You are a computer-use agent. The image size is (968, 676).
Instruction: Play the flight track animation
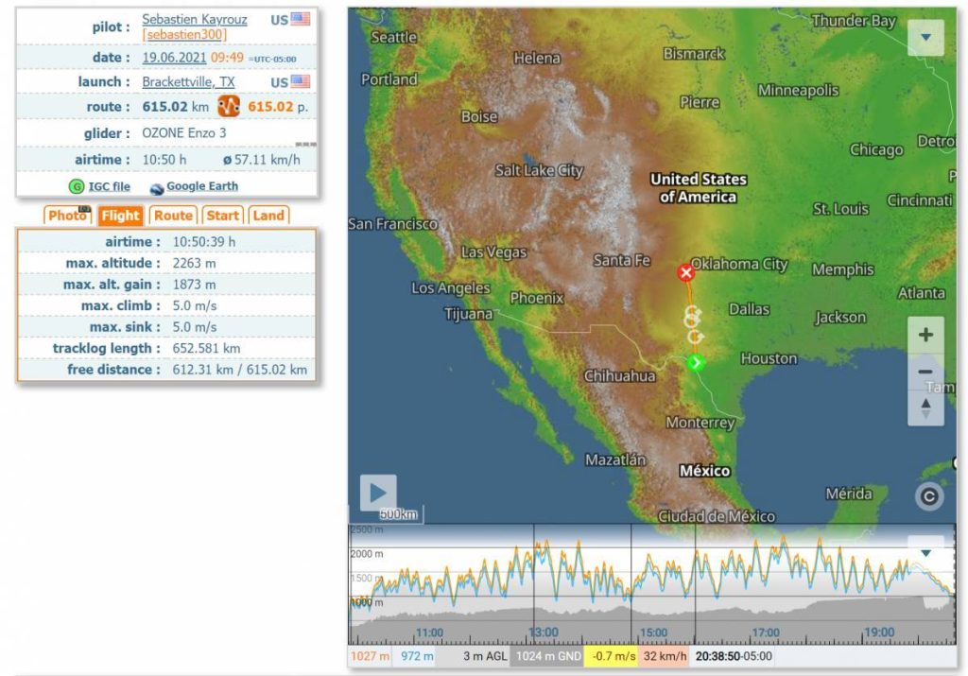coord(377,493)
